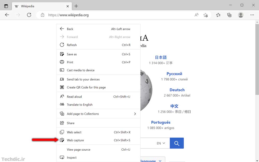The height and width of the screenshot is (162, 259).
Task: Open the profile avatar icon
Action: click(241, 15)
